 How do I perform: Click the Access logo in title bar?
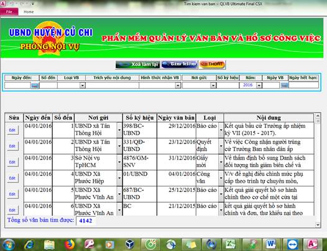(2, 4)
